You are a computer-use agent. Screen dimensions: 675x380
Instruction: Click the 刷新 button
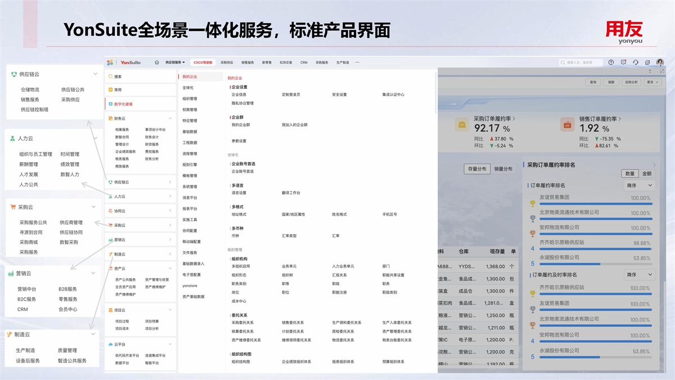pyautogui.click(x=611, y=82)
